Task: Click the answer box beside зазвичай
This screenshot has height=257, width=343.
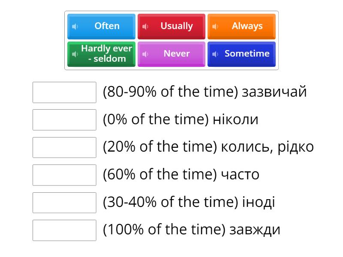Action: point(64,93)
